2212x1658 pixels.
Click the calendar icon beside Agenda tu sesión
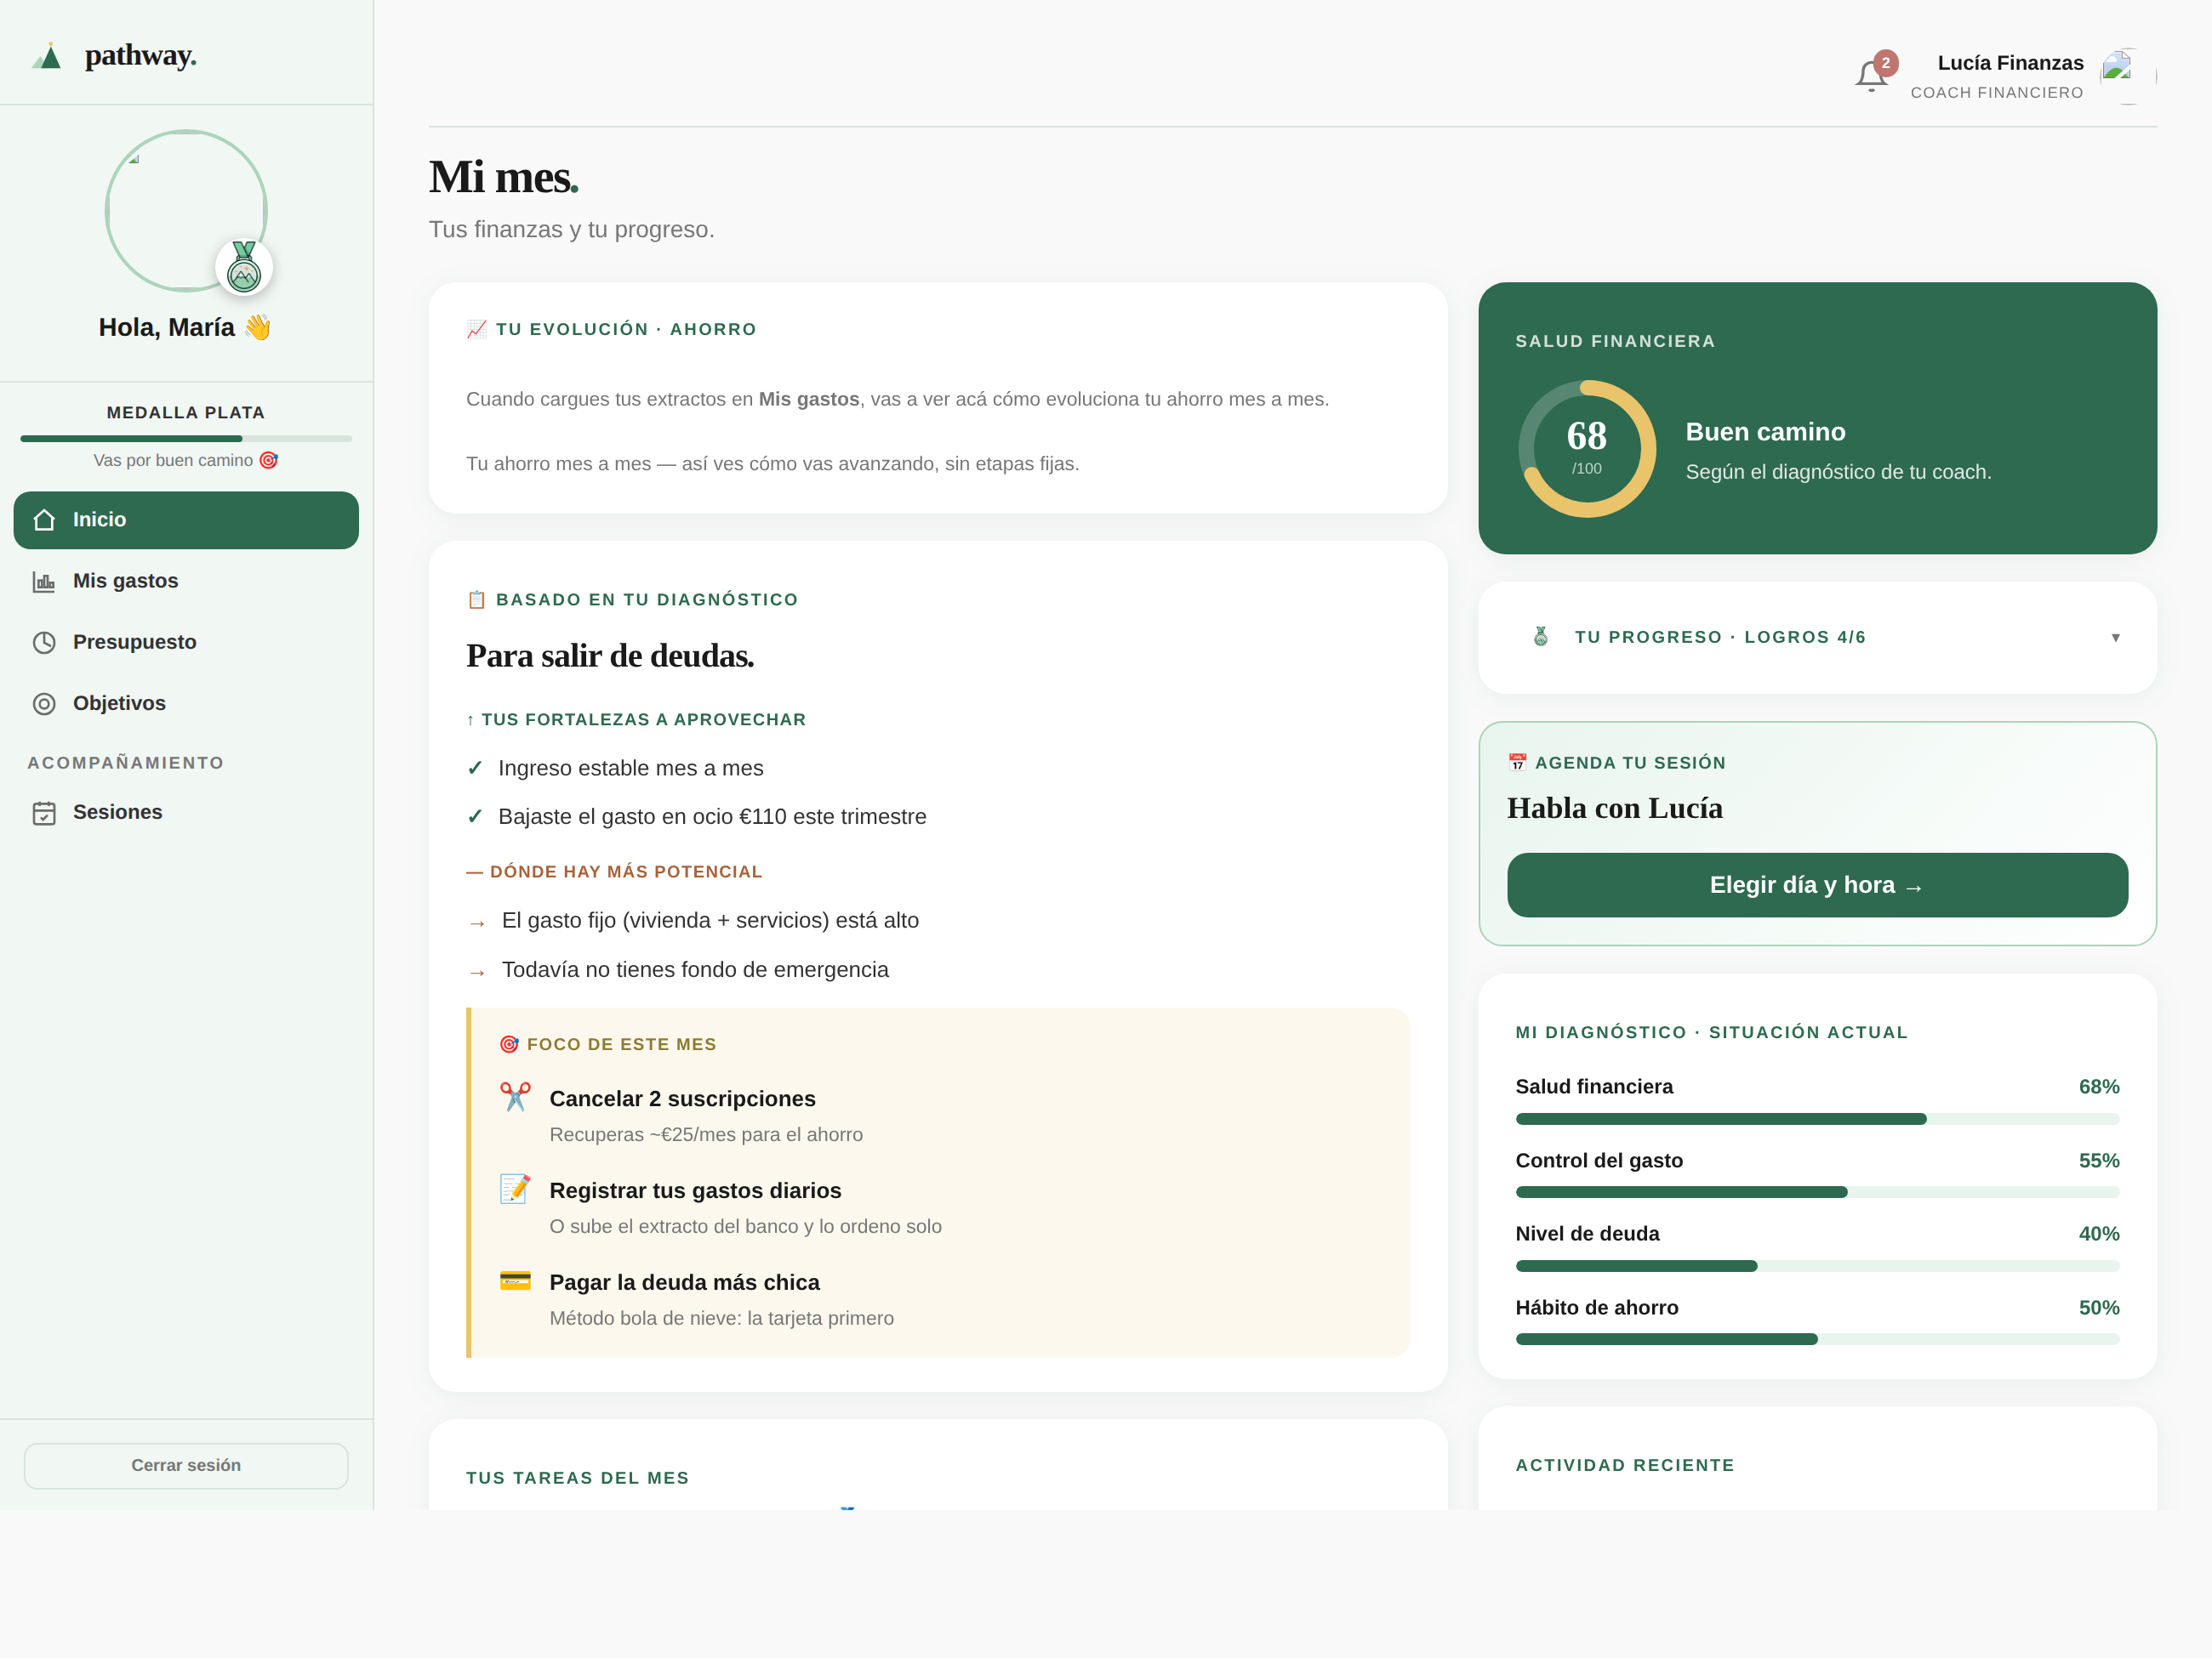click(1517, 763)
